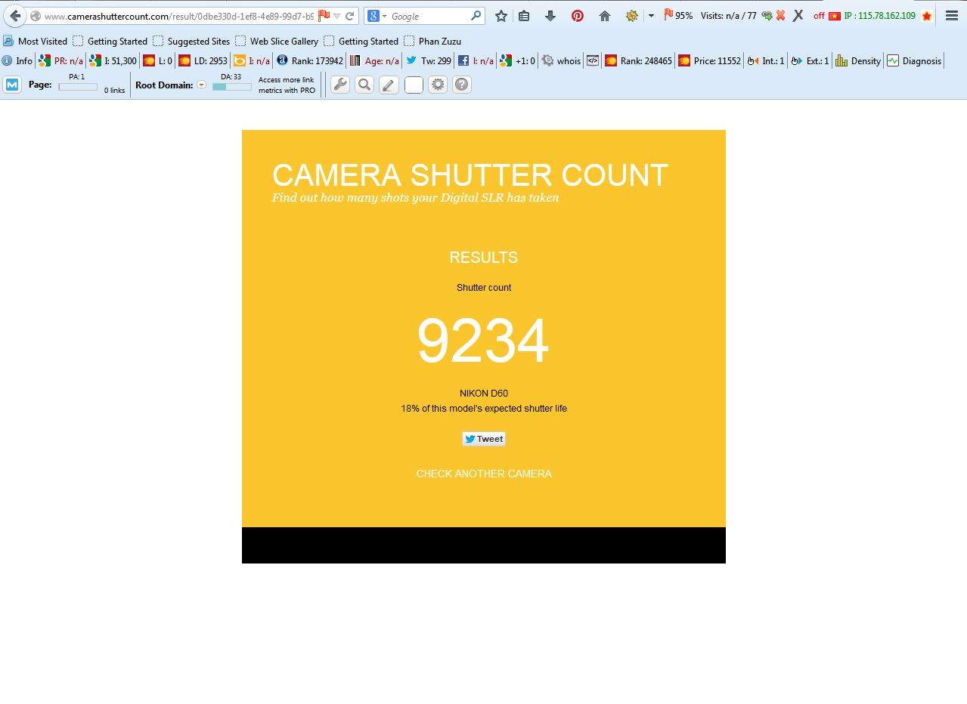The height and width of the screenshot is (704, 967).
Task: Click the large X icon in toolbar
Action: (798, 16)
